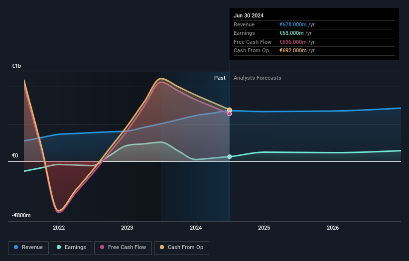Click the Earnings value €63.000m in tooltip
Image resolution: width=409 pixels, height=261 pixels.
point(291,33)
